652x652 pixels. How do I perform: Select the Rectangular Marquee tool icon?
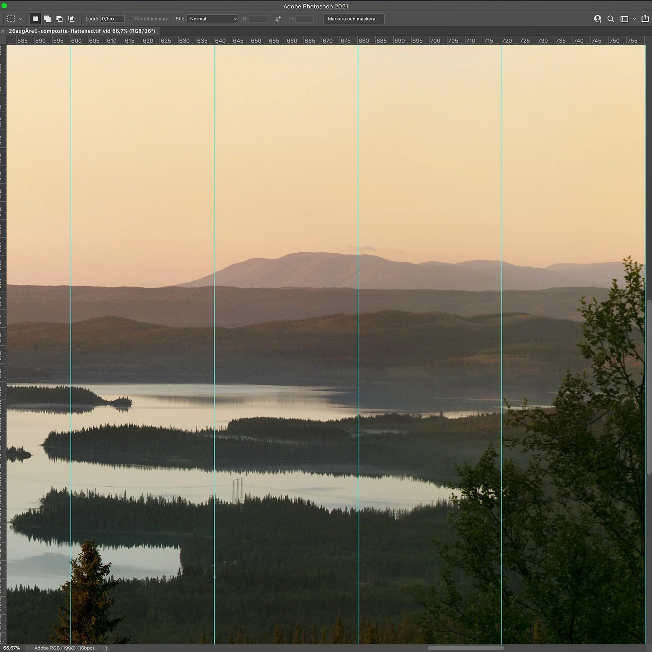click(x=11, y=19)
